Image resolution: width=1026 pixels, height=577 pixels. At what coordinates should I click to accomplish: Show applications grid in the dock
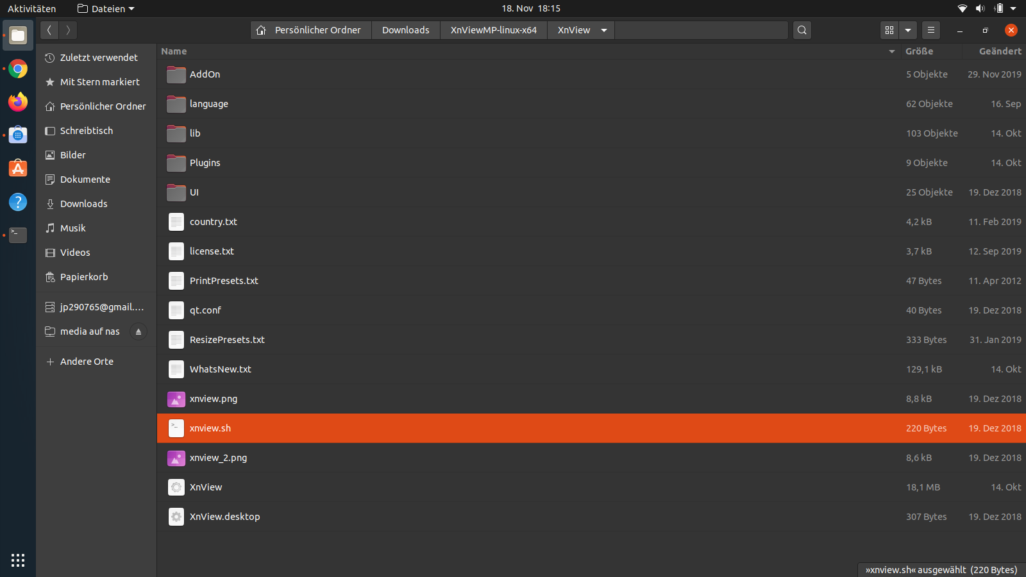18,560
